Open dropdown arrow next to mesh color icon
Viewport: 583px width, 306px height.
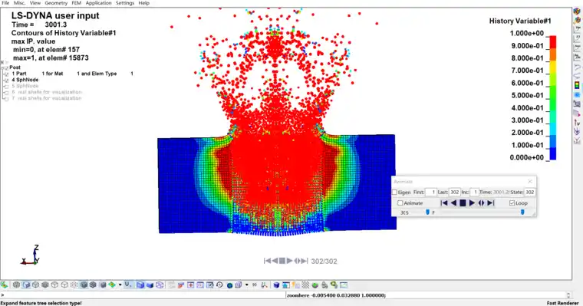(x=120, y=285)
